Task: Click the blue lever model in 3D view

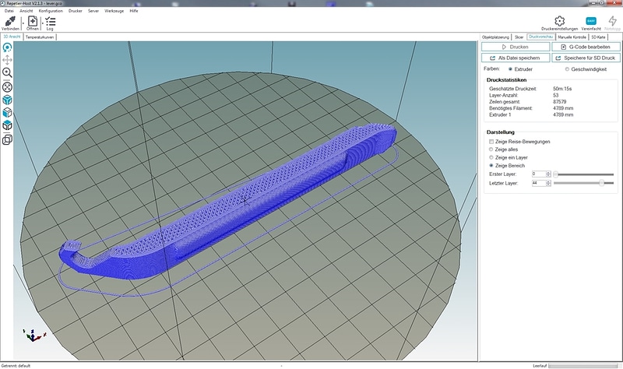Action: (x=228, y=202)
